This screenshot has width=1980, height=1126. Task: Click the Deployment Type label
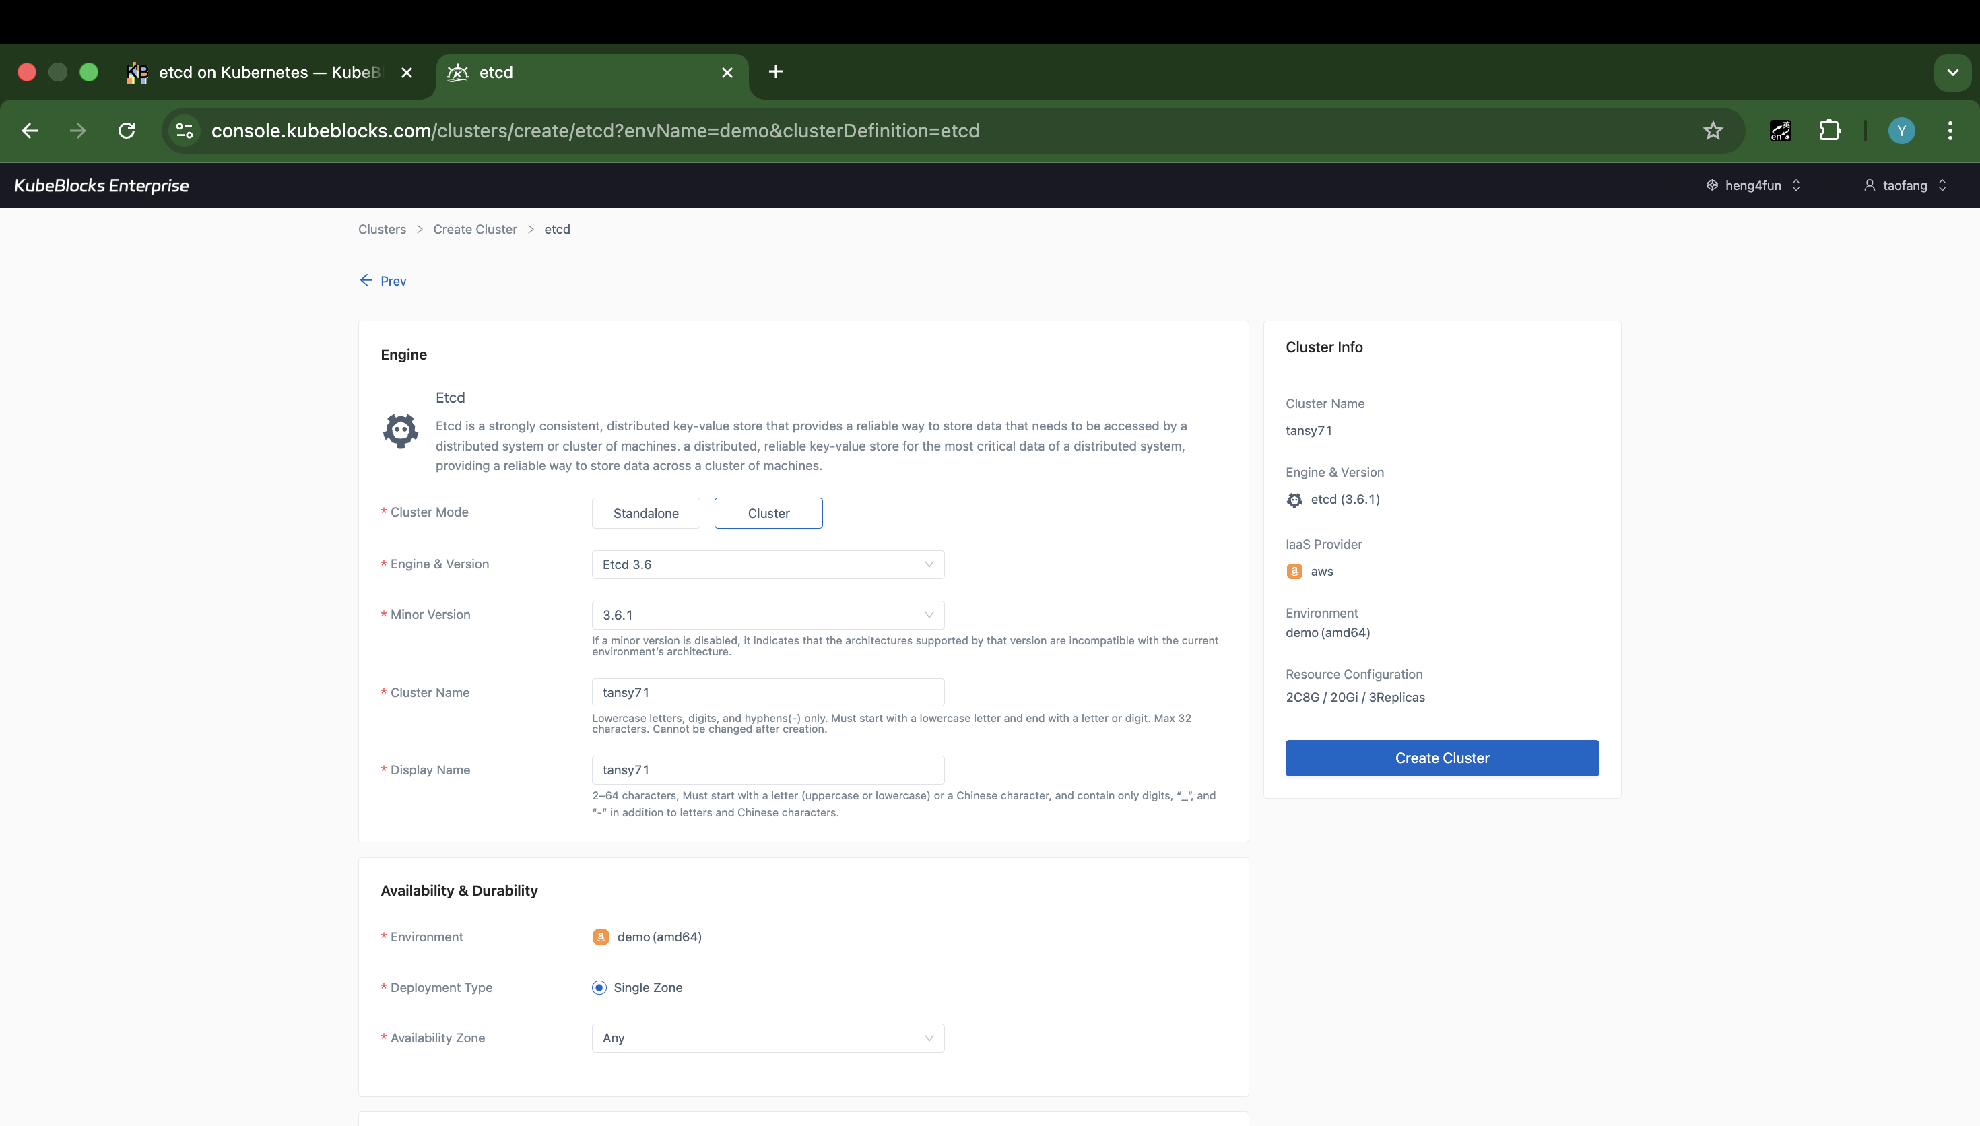coord(440,987)
